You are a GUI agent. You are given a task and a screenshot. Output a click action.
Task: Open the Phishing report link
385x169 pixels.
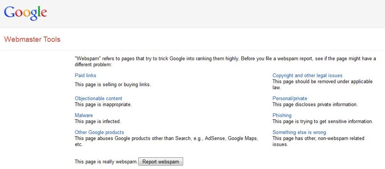point(282,116)
